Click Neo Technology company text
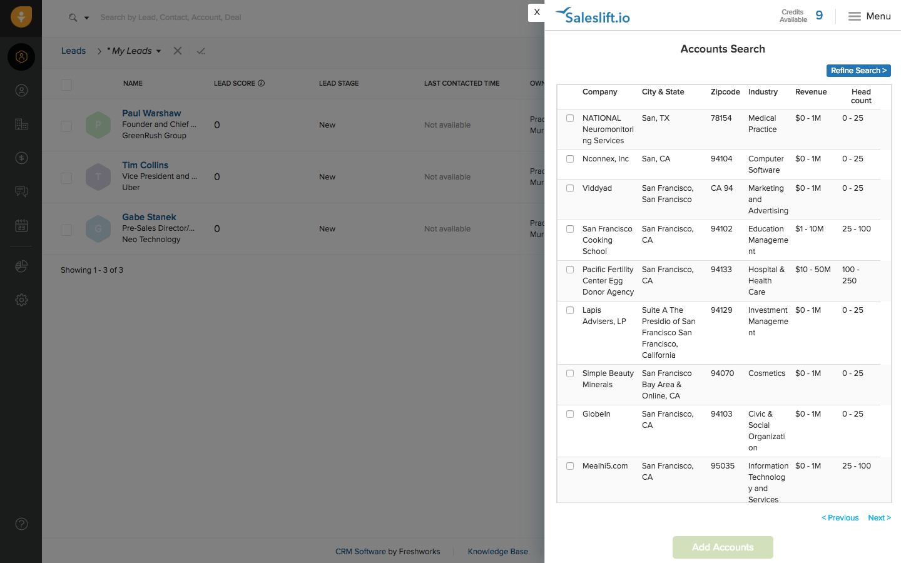 (151, 240)
